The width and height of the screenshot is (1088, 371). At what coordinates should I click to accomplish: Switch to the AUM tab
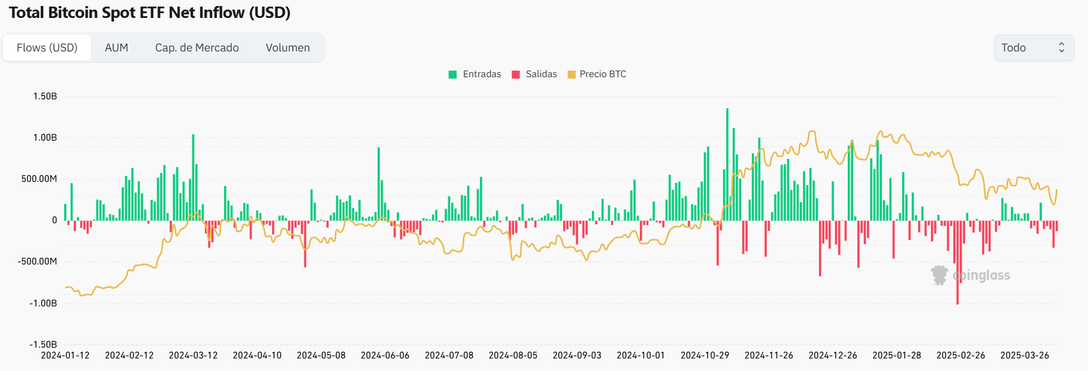pos(116,48)
